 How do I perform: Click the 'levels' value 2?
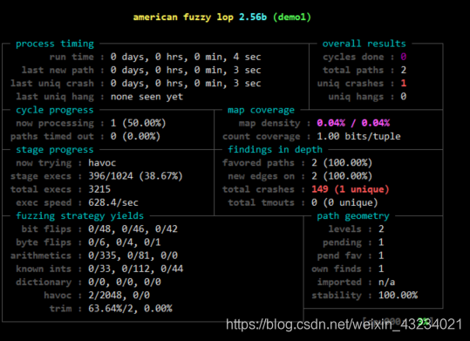pos(381,229)
